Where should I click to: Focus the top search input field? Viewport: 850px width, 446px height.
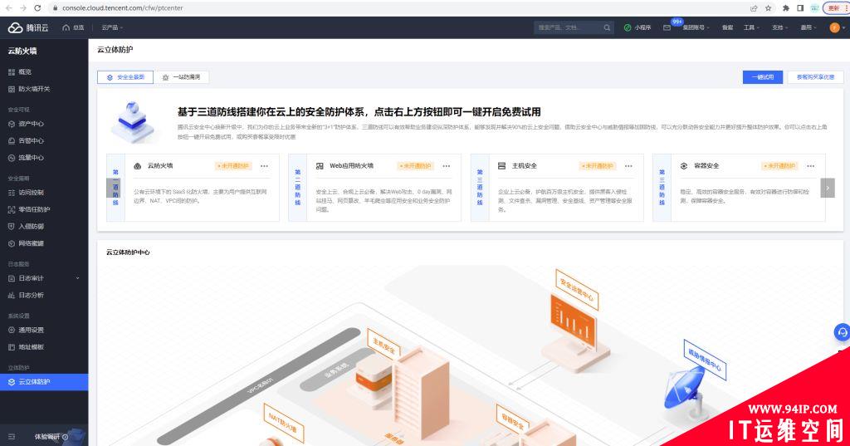point(568,27)
